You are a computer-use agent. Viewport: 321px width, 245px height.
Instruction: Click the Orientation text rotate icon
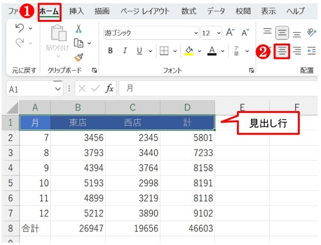click(x=311, y=33)
